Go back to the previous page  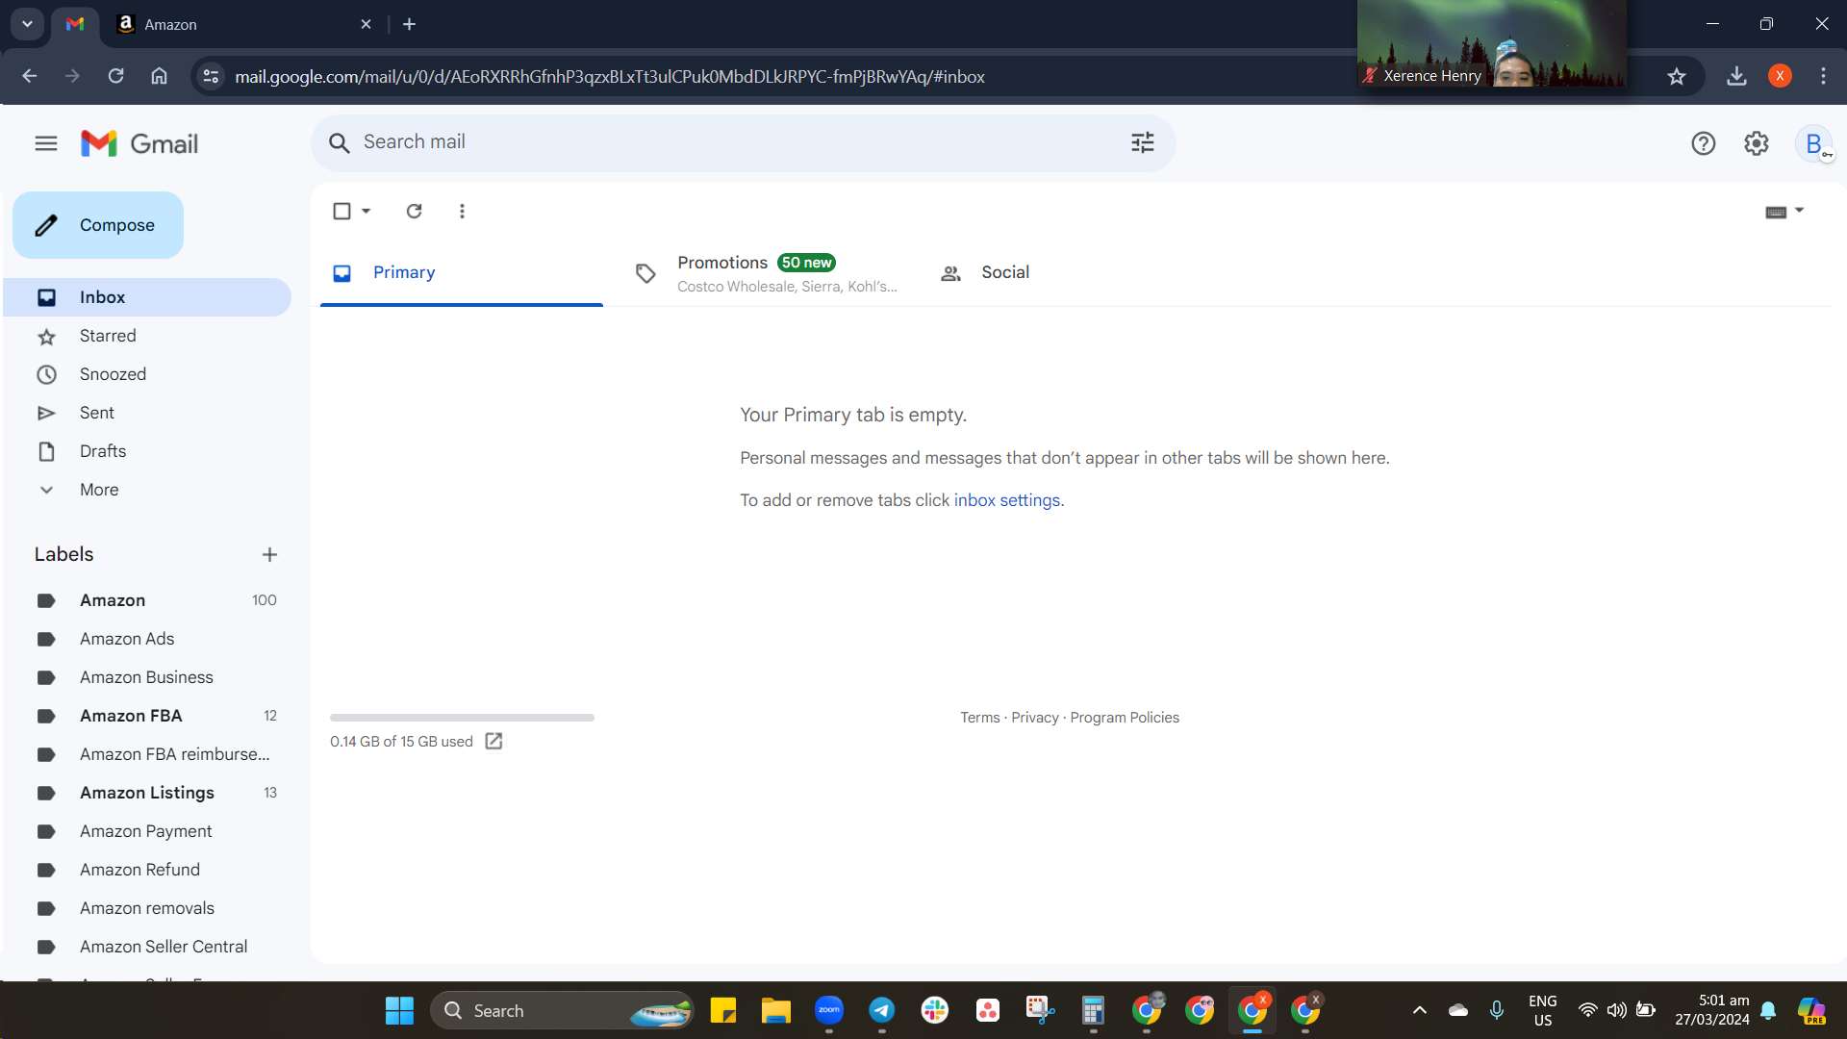coord(30,76)
